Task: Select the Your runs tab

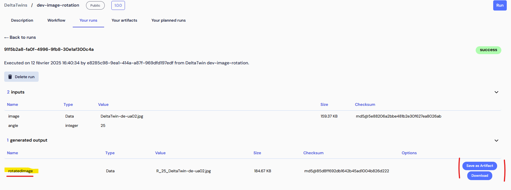Action: (x=88, y=20)
